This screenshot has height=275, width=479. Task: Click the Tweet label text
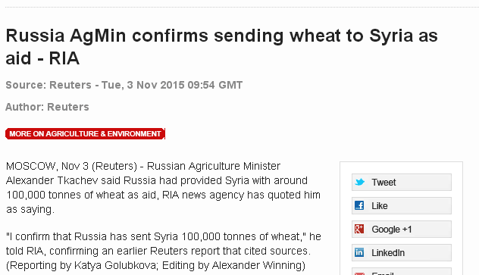pos(384,183)
